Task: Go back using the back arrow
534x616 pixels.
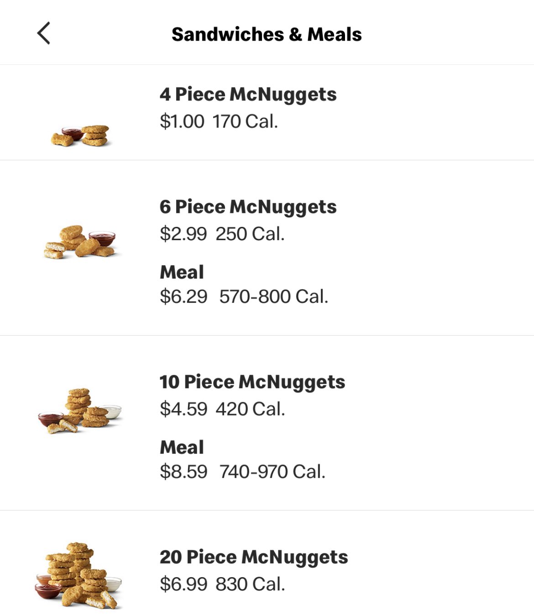Action: (x=43, y=33)
